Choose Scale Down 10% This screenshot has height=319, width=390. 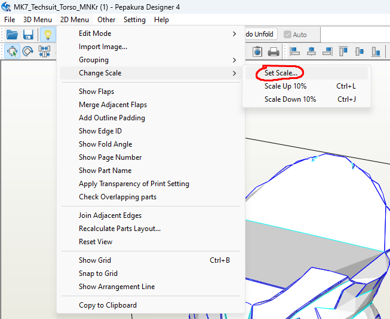tap(306, 99)
